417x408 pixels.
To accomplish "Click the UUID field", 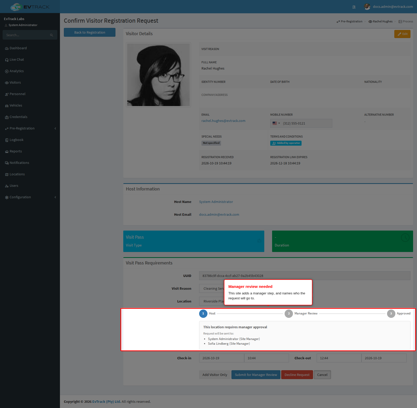I will pyautogui.click(x=305, y=276).
